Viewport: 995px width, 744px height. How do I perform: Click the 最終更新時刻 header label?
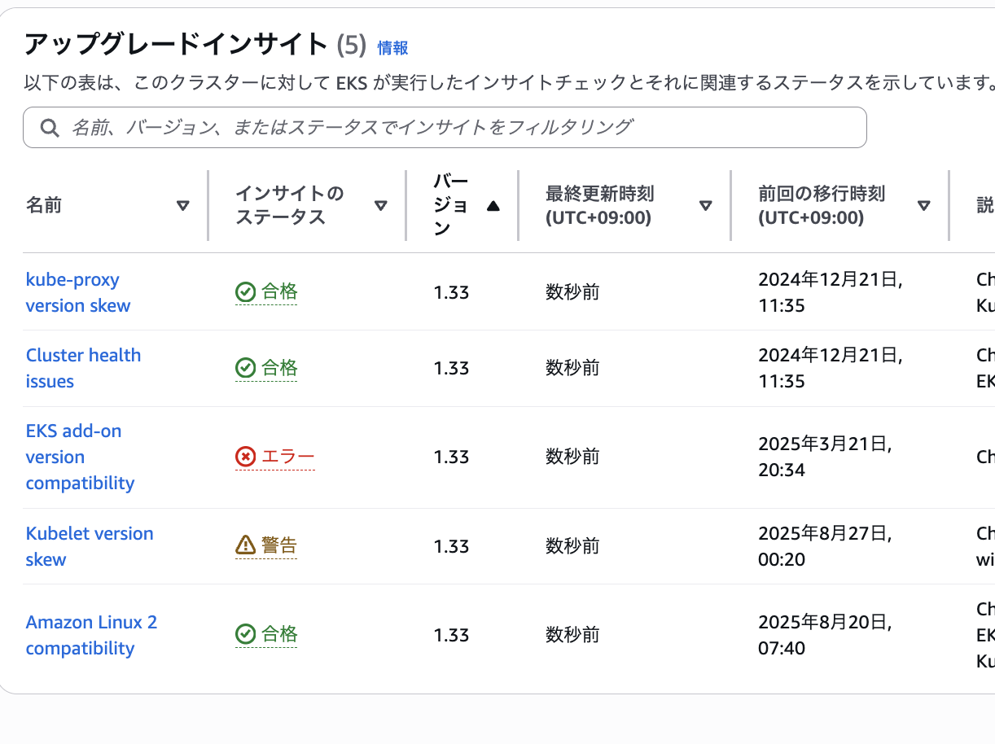600,205
